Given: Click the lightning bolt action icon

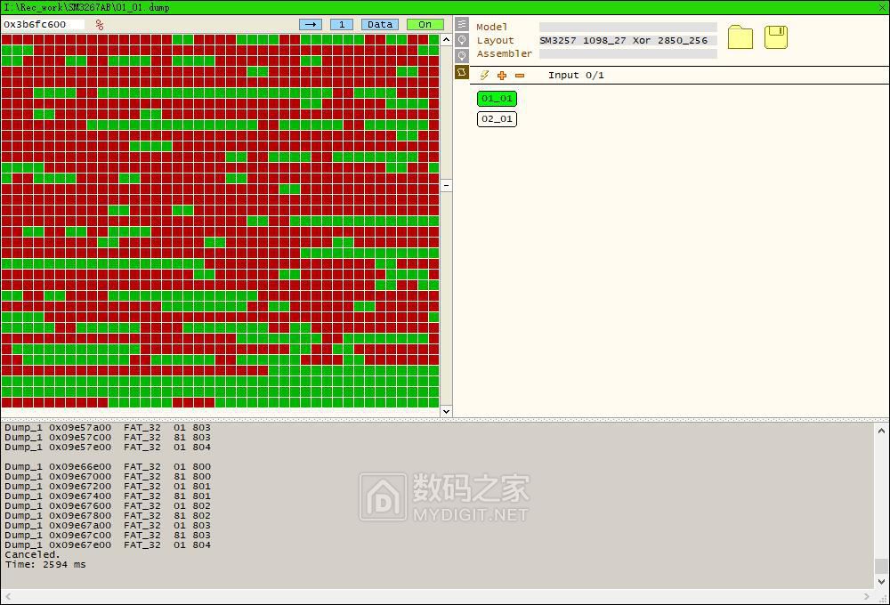Looking at the screenshot, I should click(484, 75).
